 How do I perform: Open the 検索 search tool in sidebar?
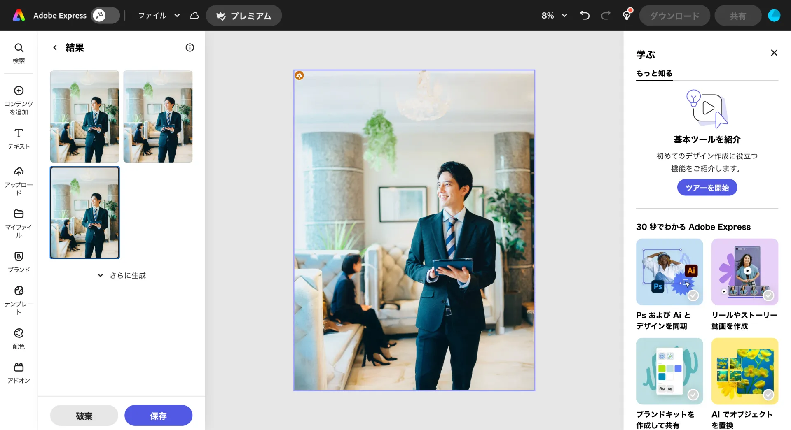(x=19, y=53)
